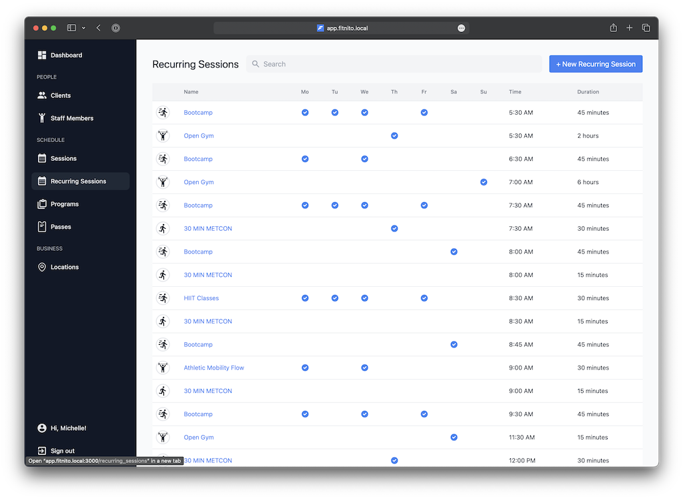The height and width of the screenshot is (499, 683).
Task: Click the '6 hours' duration cell
Action: (588, 182)
